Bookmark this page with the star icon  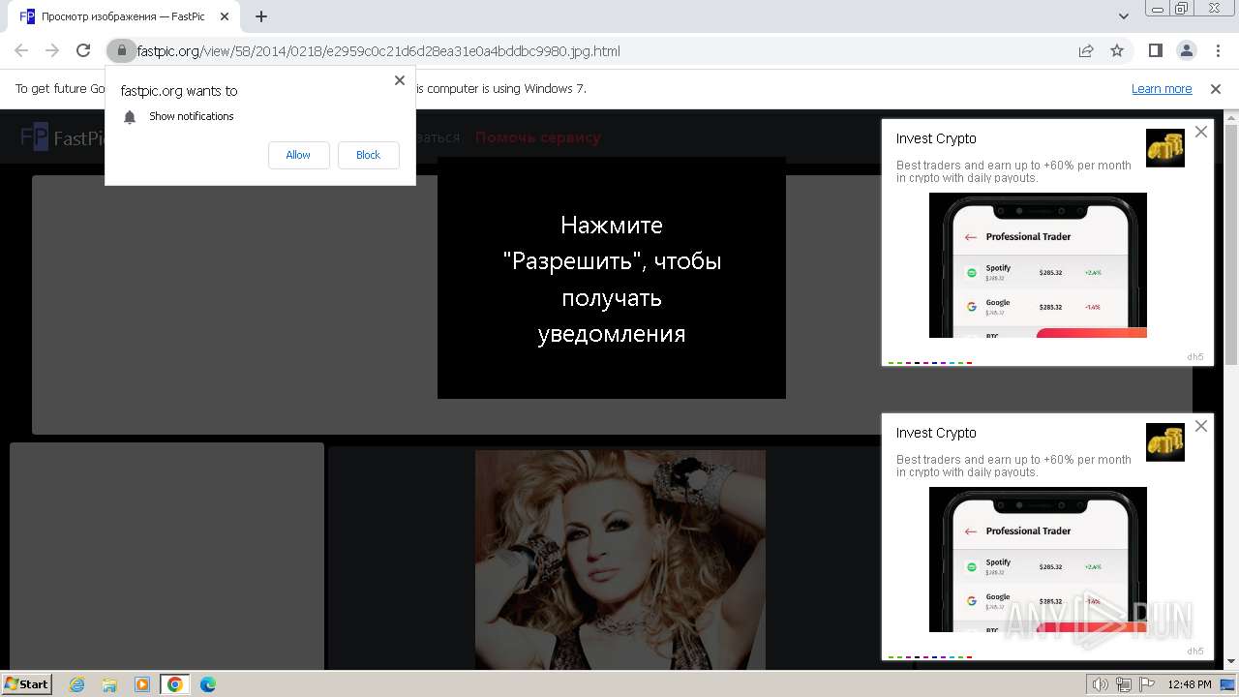tap(1117, 51)
